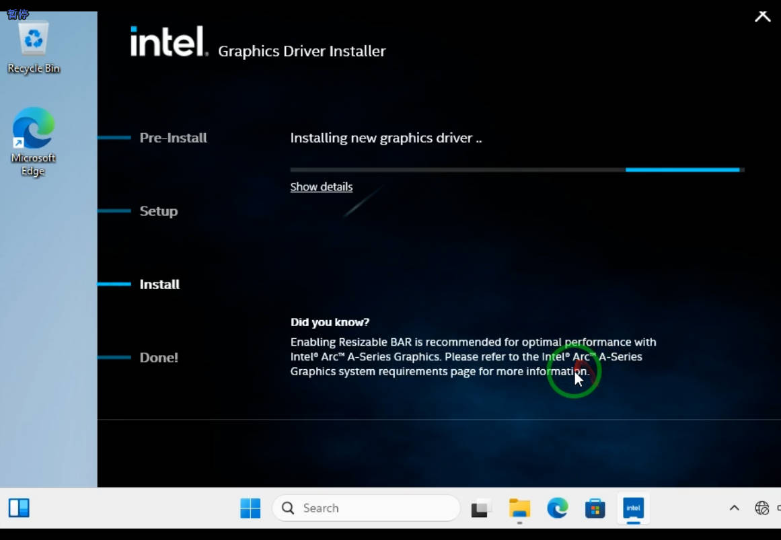Click the driver installation progress bar

pos(516,169)
